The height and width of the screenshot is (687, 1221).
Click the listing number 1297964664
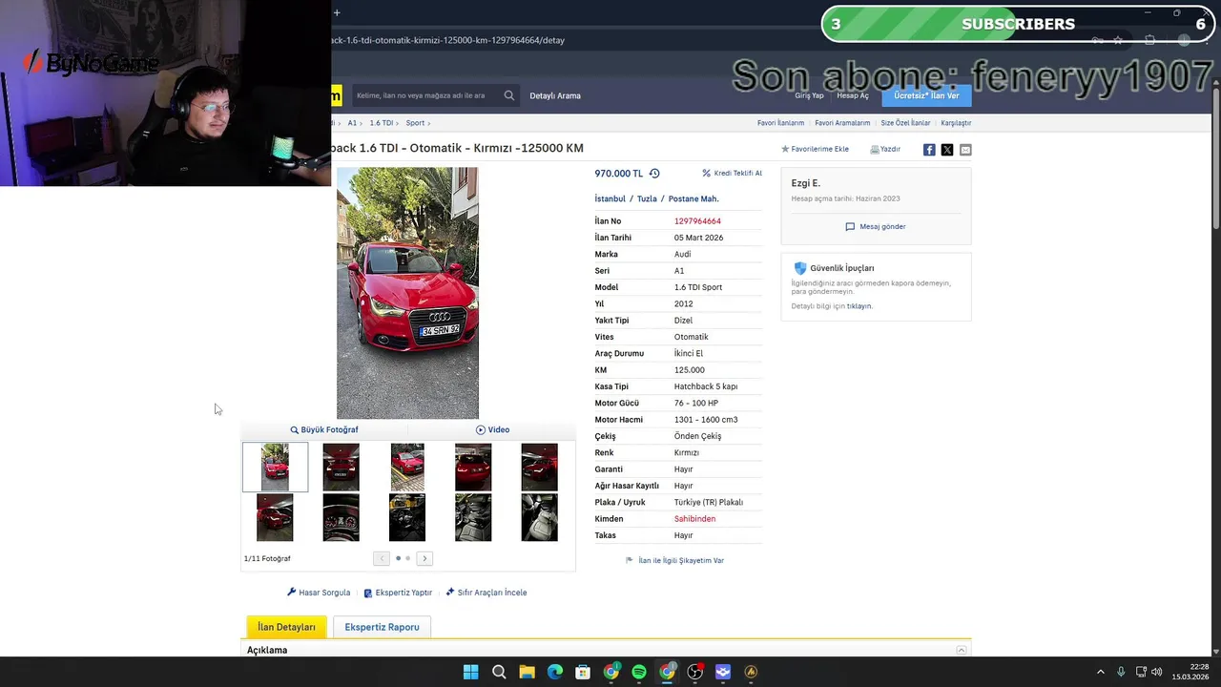pyautogui.click(x=697, y=221)
